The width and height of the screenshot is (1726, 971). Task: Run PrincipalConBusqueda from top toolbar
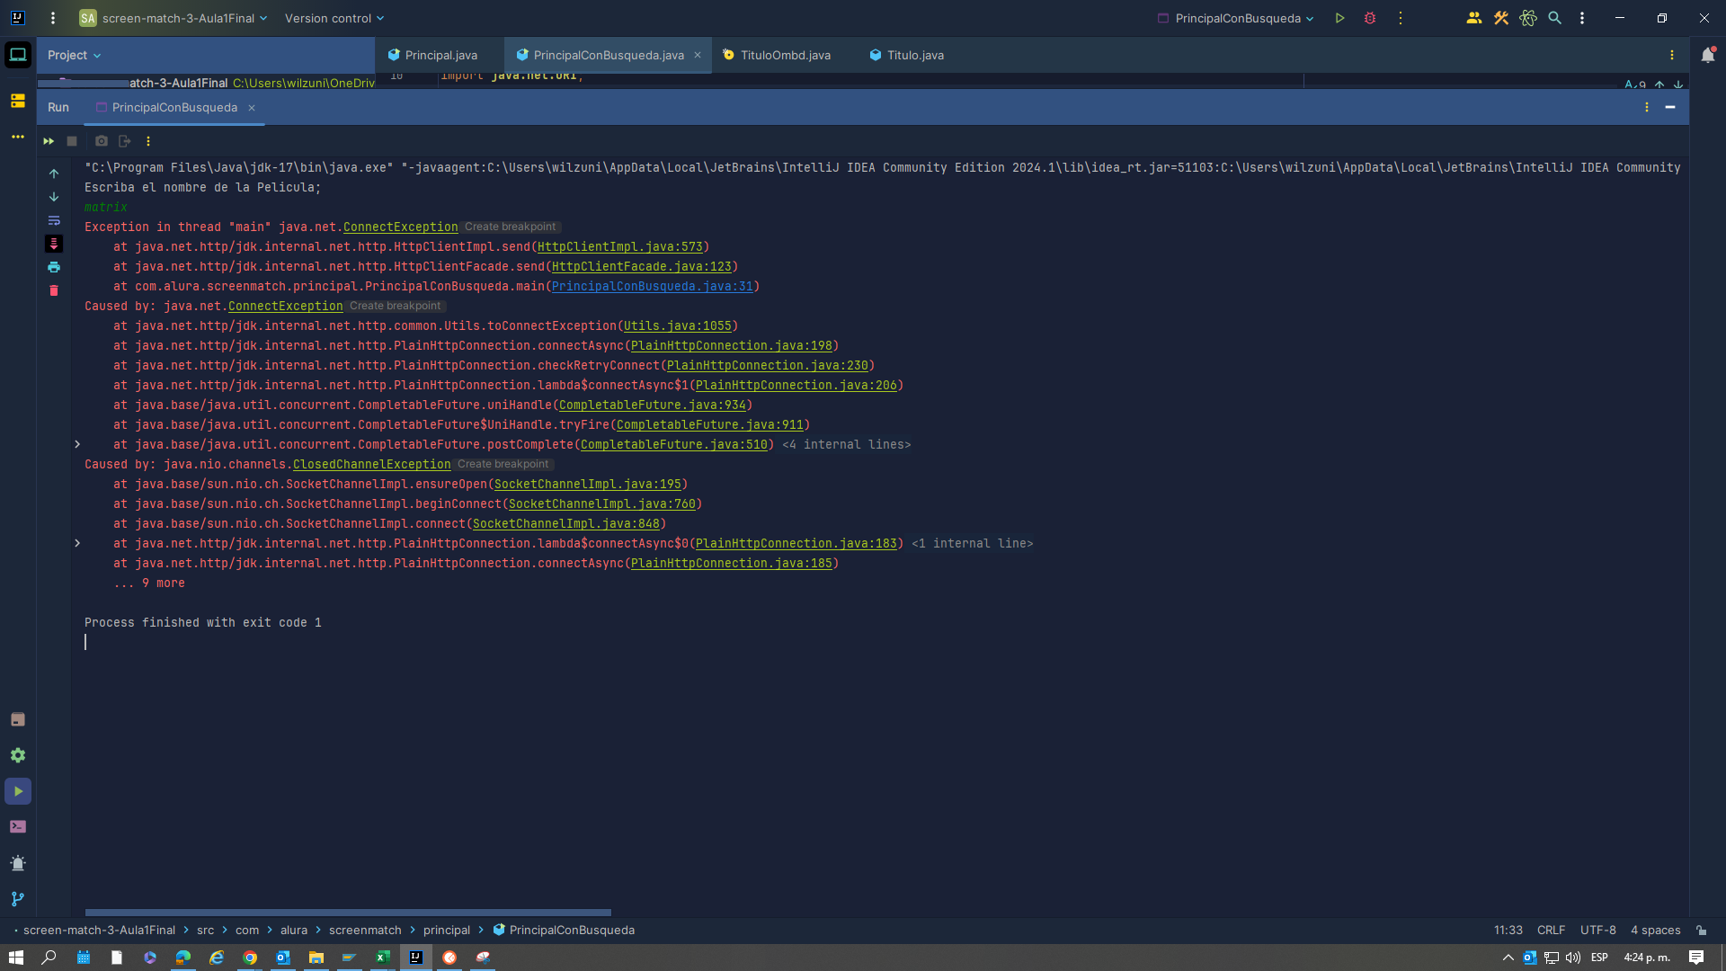[x=1339, y=18]
